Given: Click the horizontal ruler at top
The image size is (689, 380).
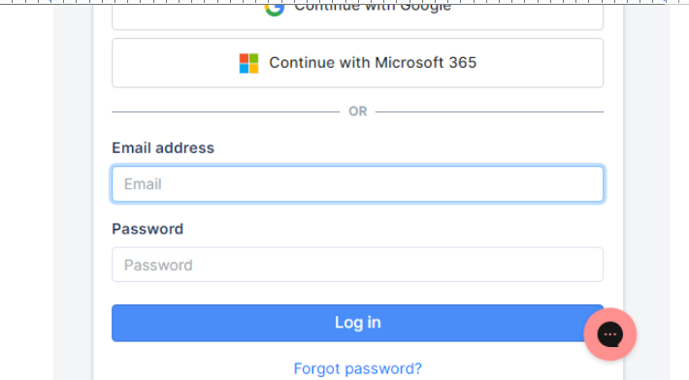Looking at the screenshot, I should [x=344, y=2].
